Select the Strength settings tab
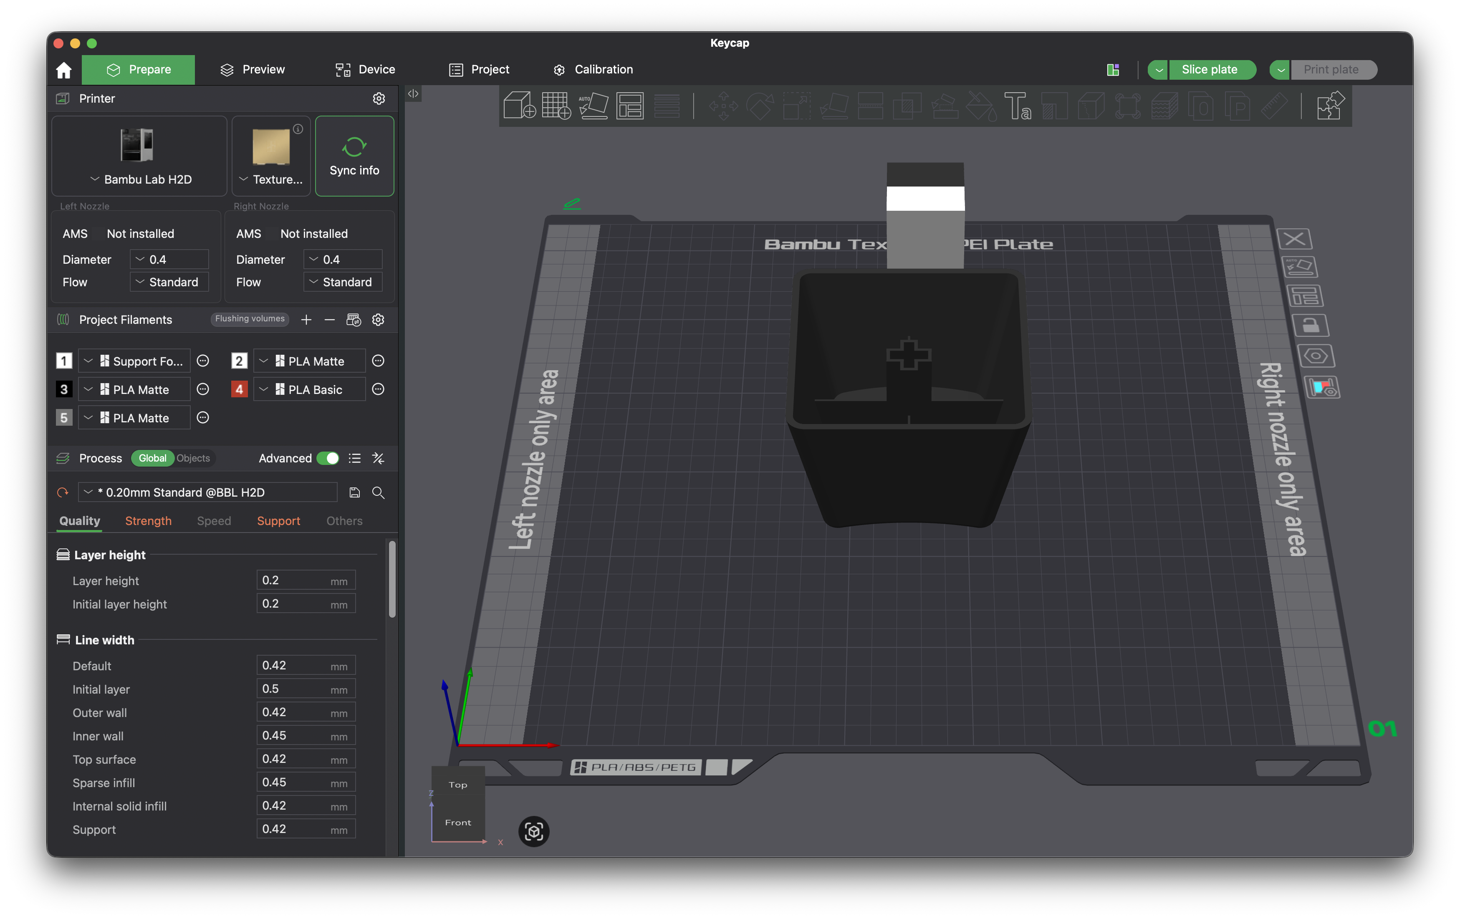1460x919 pixels. pyautogui.click(x=148, y=521)
